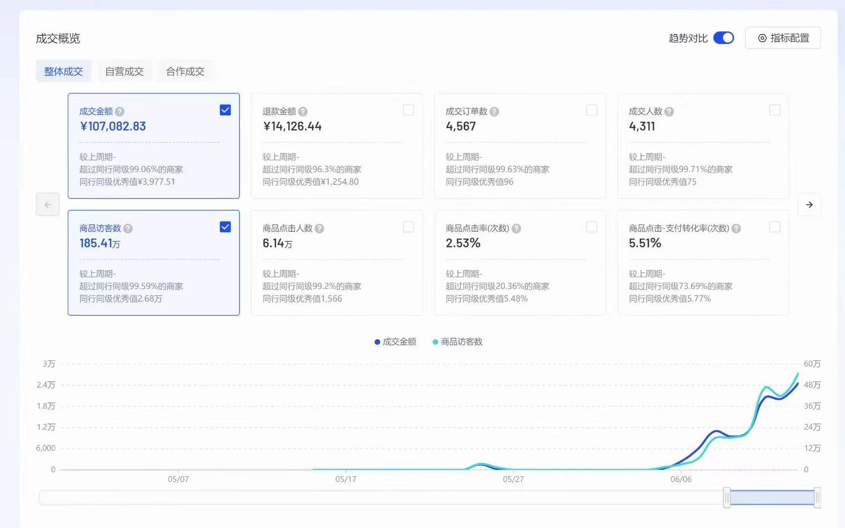Viewport: 845px width, 528px height.
Task: Open the 指标配置 settings
Action: pos(782,38)
